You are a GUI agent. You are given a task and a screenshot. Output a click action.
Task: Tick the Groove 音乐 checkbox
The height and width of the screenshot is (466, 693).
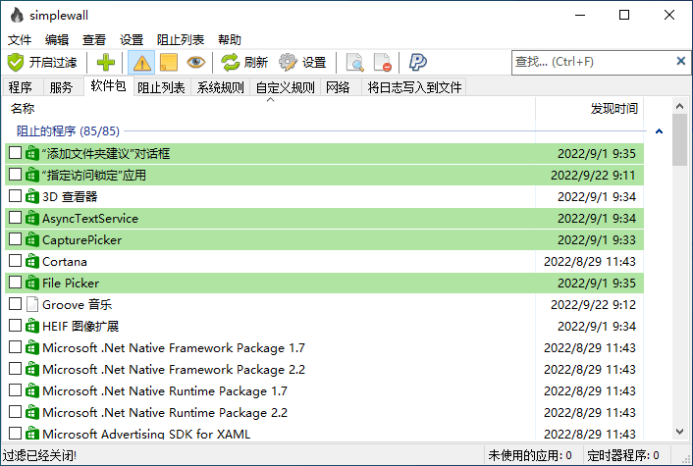[15, 305]
